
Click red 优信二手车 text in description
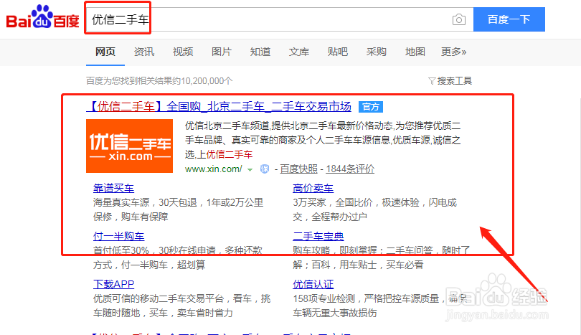(229, 154)
